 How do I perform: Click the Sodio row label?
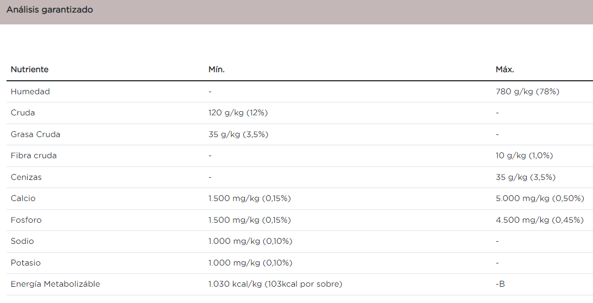22,241
